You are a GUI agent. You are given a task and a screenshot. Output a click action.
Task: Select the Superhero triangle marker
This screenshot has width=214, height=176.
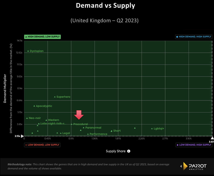click(x=55, y=97)
